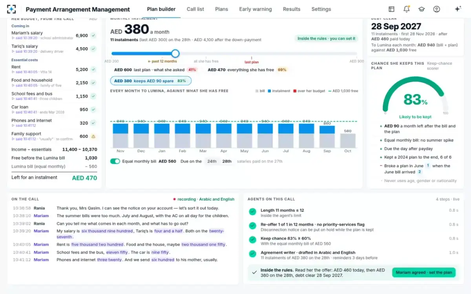Click the instalment slider handle
Viewport: 471px width, 294px height.
pos(175,53)
